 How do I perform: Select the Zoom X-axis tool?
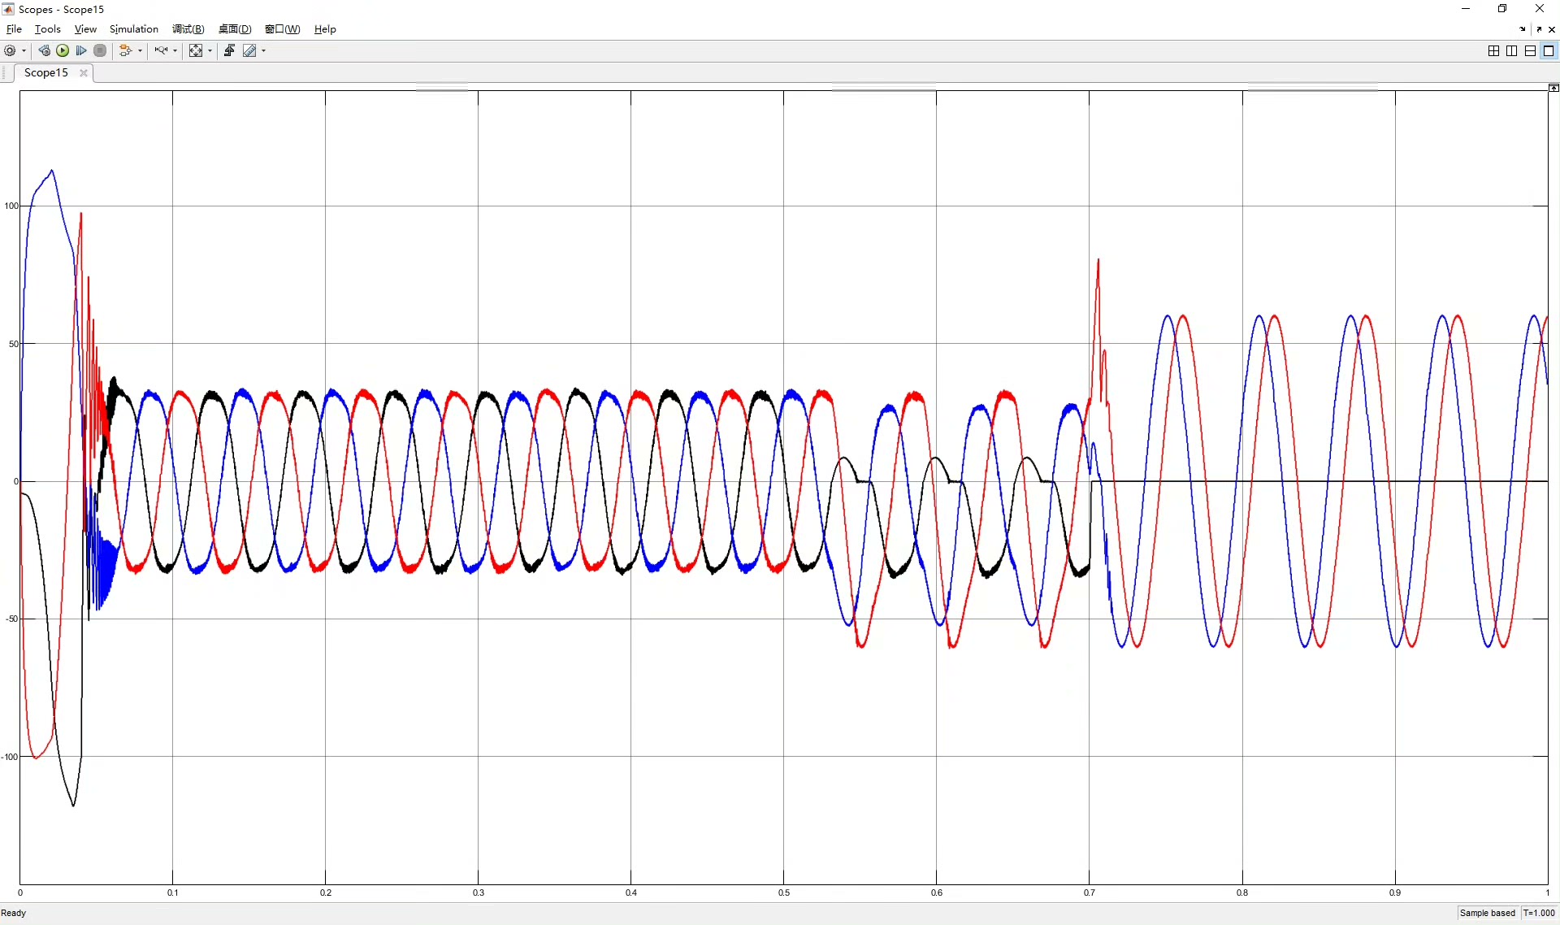(x=161, y=50)
